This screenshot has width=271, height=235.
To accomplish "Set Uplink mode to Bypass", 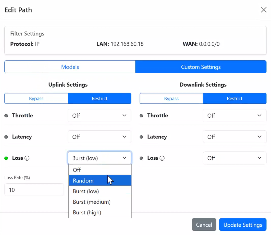I will pos(36,99).
